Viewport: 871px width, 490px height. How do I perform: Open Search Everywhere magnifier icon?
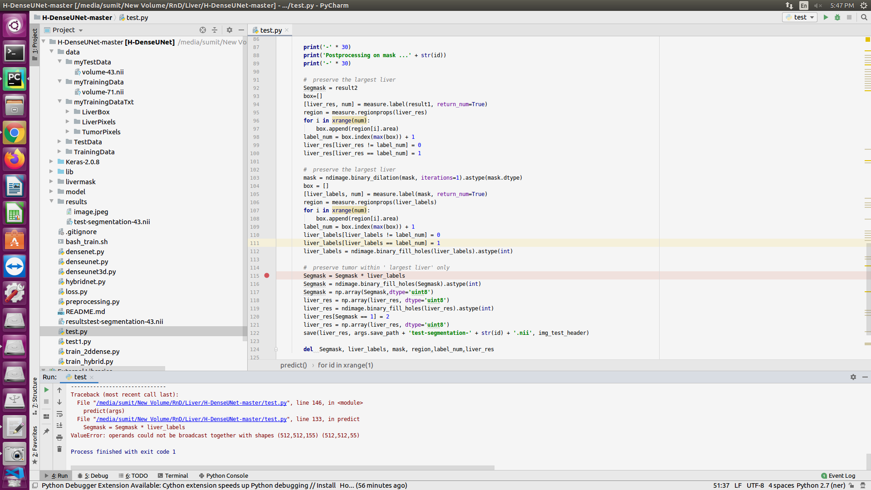[x=864, y=17]
